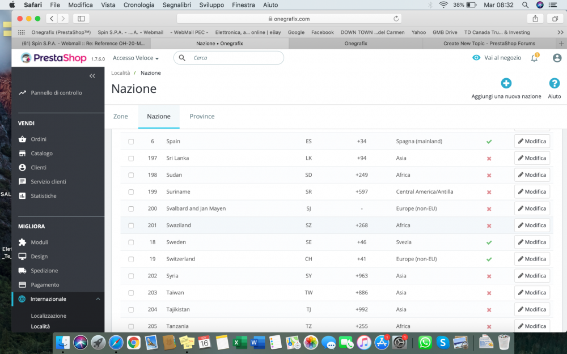This screenshot has width=567, height=354.
Task: Open Excel from the Dock
Action: [239, 342]
